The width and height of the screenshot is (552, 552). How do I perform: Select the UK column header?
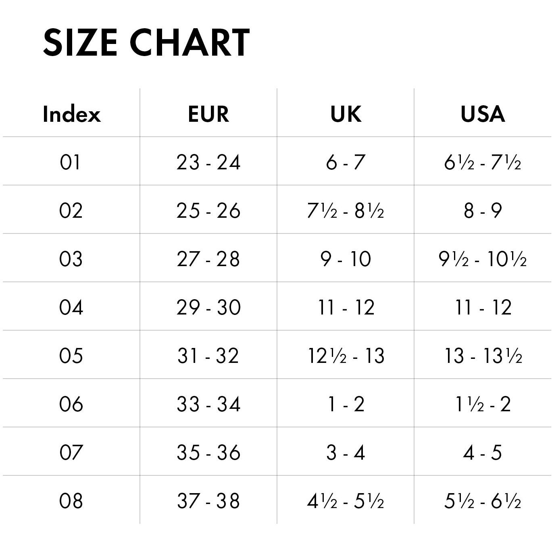(346, 114)
